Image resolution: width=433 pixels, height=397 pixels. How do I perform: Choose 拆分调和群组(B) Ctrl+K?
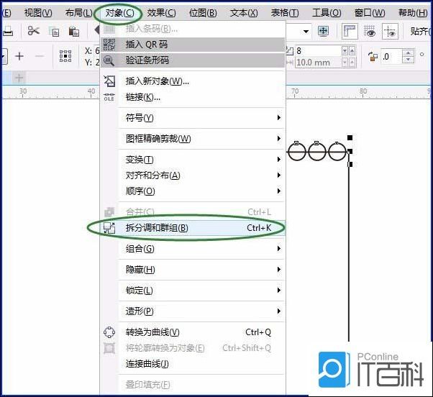(193, 228)
